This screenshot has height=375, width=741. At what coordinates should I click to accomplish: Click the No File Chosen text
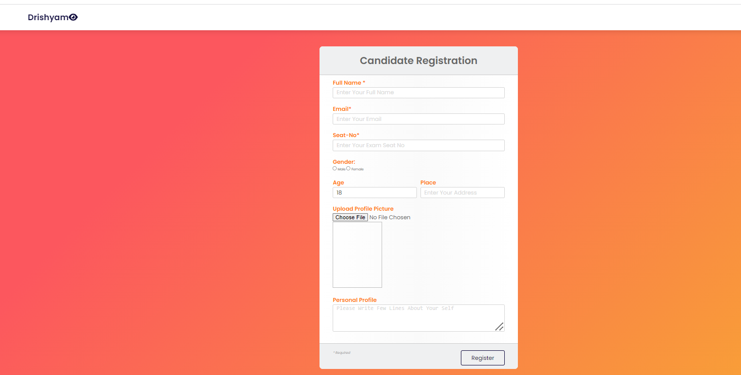pyautogui.click(x=390, y=217)
